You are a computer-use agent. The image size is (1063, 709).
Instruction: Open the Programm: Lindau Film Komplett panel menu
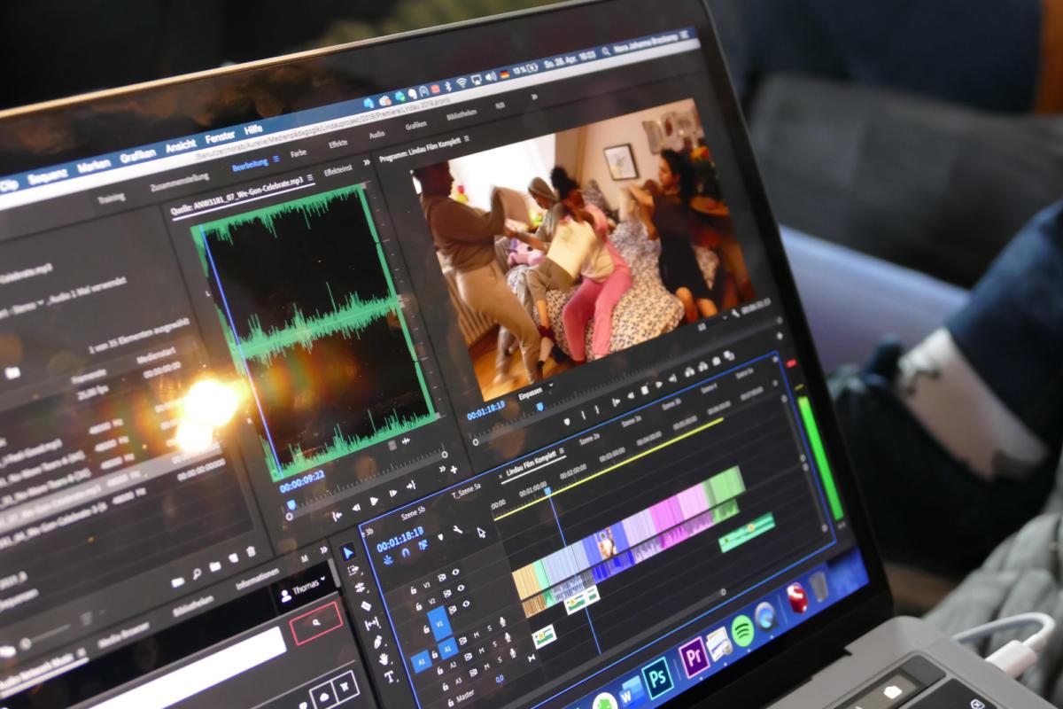[x=466, y=138]
